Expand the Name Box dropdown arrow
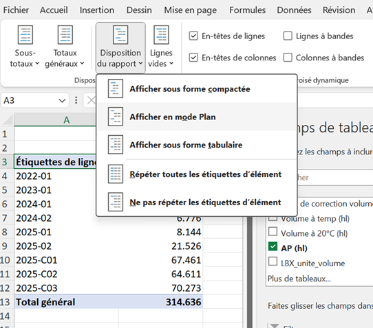The image size is (373, 328). click(62, 101)
